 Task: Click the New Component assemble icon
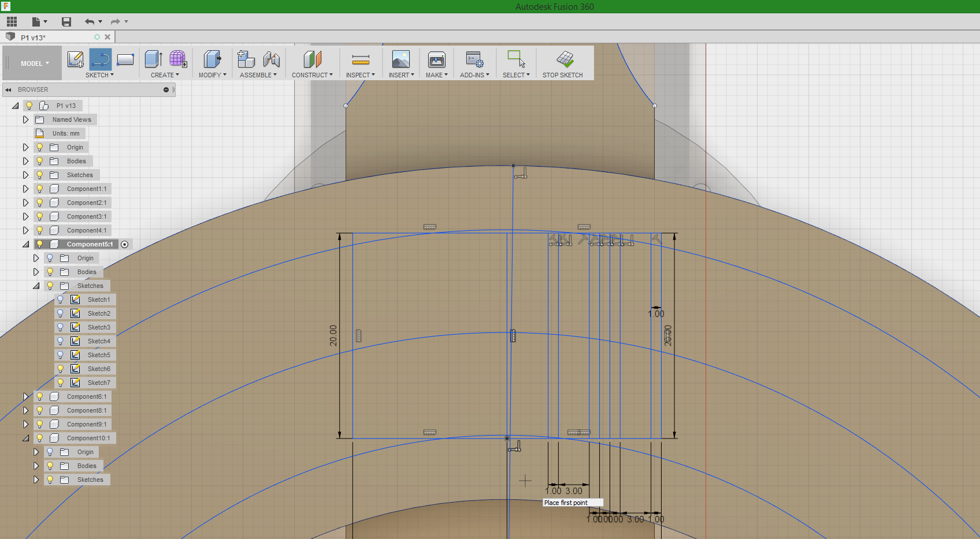(x=246, y=59)
